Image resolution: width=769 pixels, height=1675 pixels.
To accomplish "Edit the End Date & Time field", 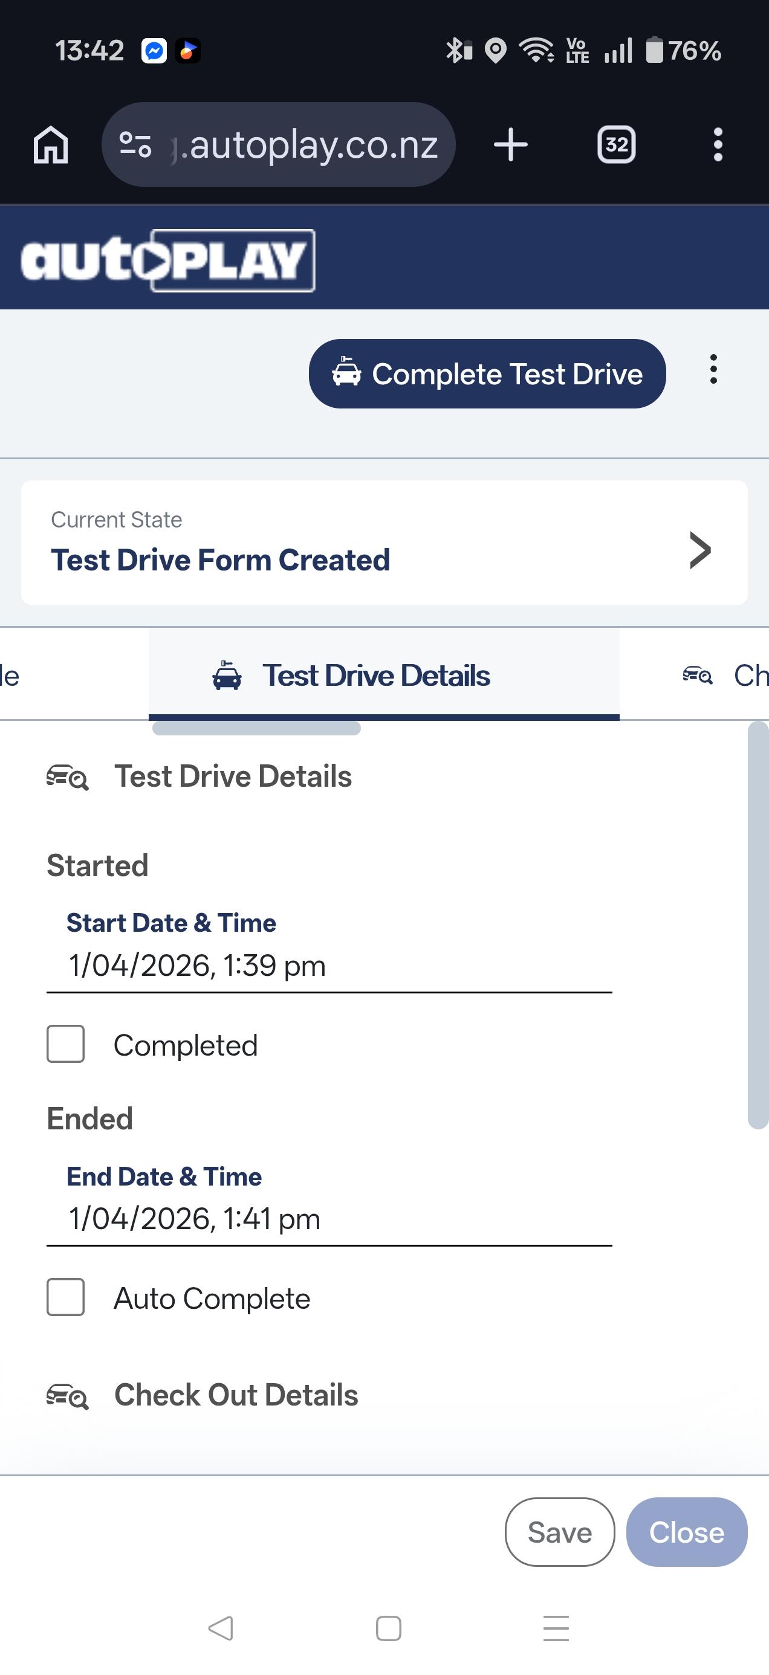I will tap(328, 1219).
